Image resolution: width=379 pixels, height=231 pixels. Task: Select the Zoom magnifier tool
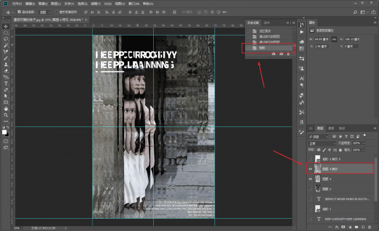(6, 115)
